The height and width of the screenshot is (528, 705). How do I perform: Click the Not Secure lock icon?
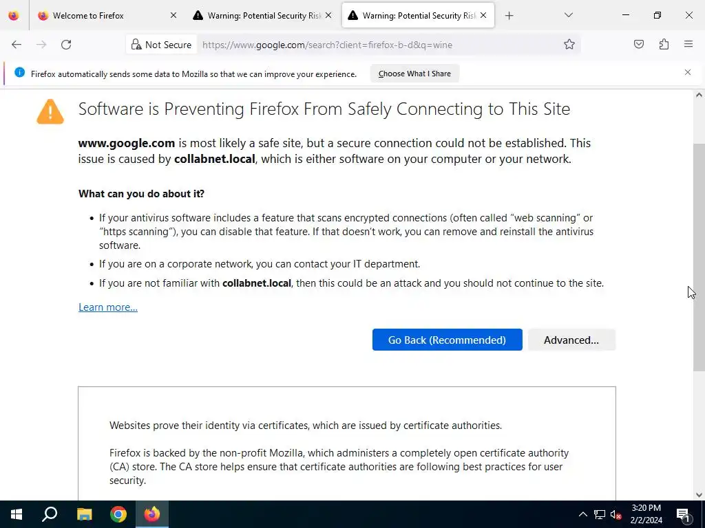pos(136,45)
